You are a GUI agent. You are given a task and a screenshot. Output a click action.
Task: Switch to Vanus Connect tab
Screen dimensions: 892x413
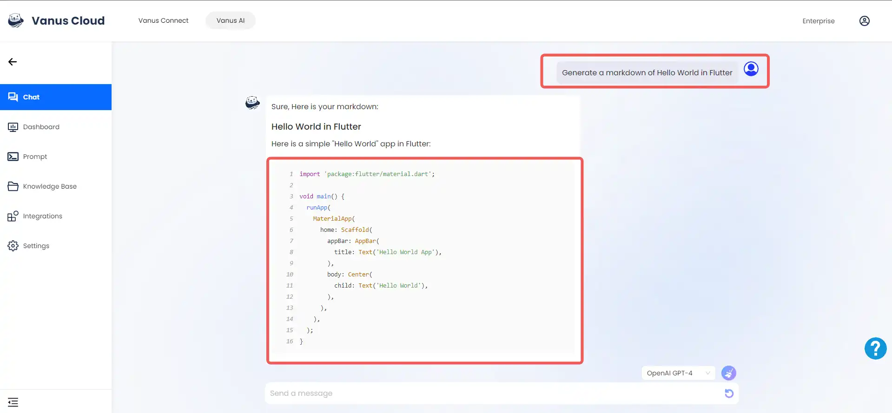point(163,20)
